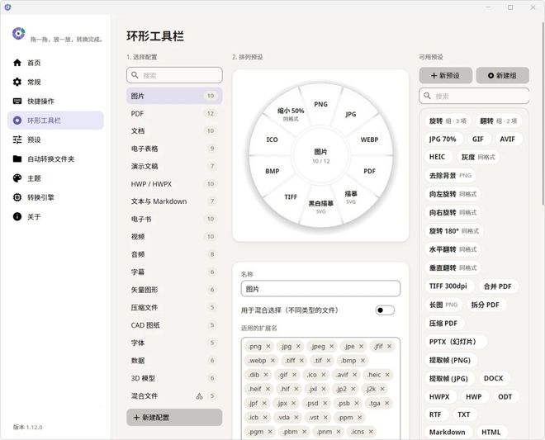This screenshot has width=545, height=440.
Task: Pick the 去除背景 preset chip
Action: coord(450,176)
